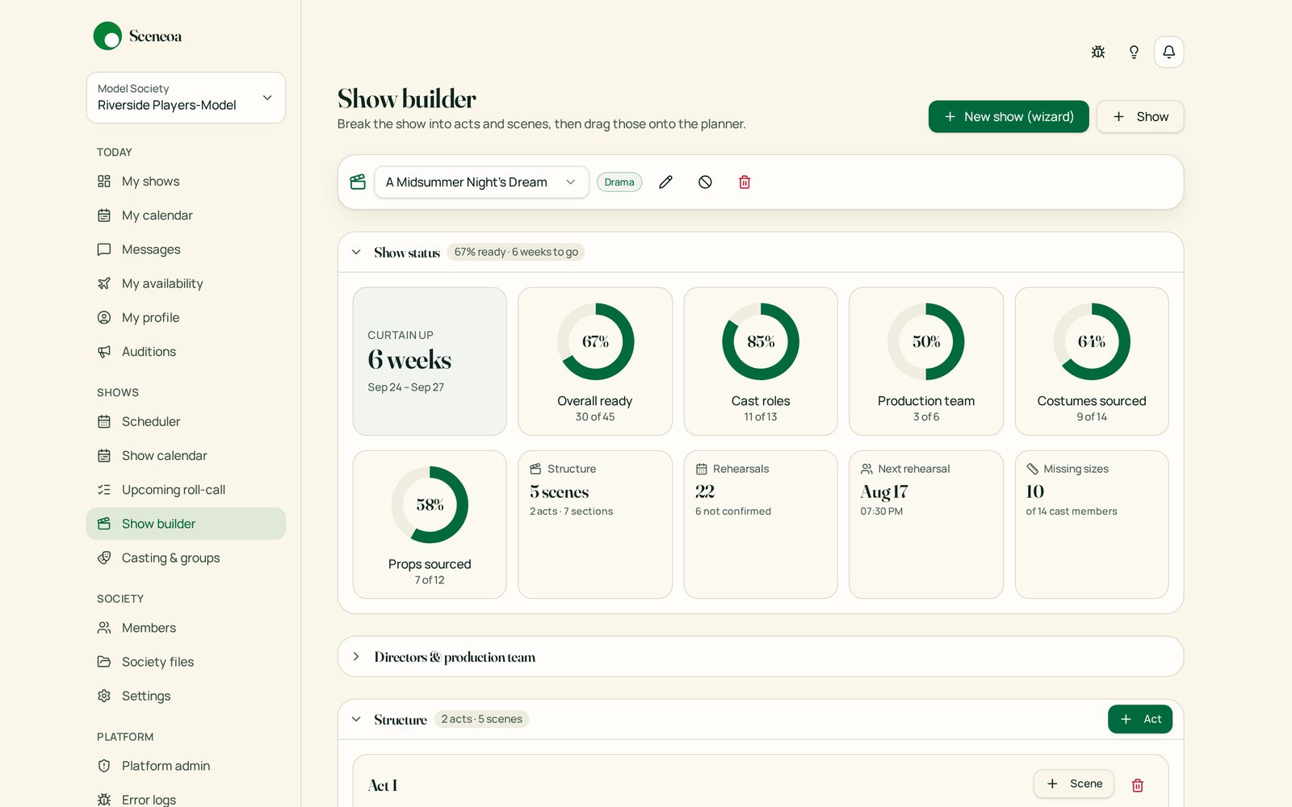The image size is (1292, 807).
Task: Open Show builder in sidebar
Action: pyautogui.click(x=186, y=524)
